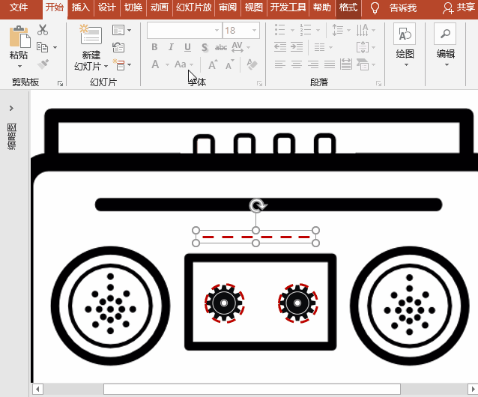Click the New Slide icon

[x=91, y=36]
